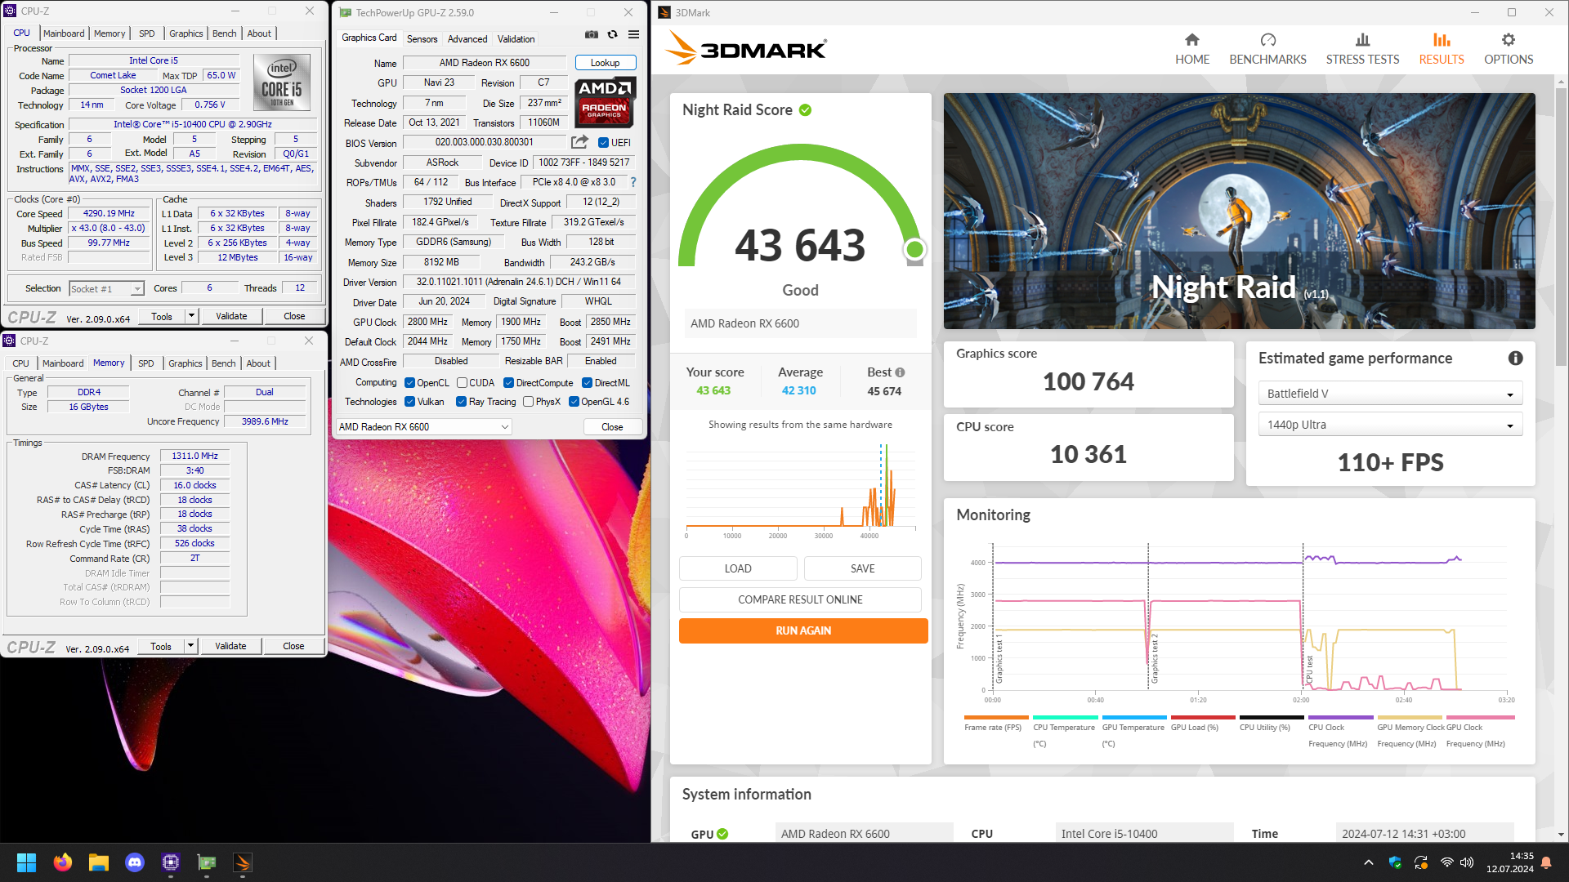
Task: Open GPU-Z hamburger menu
Action: (x=633, y=34)
